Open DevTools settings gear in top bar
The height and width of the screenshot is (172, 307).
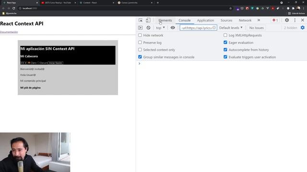point(287,20)
